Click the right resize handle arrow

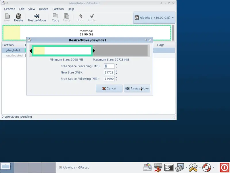point(94,51)
